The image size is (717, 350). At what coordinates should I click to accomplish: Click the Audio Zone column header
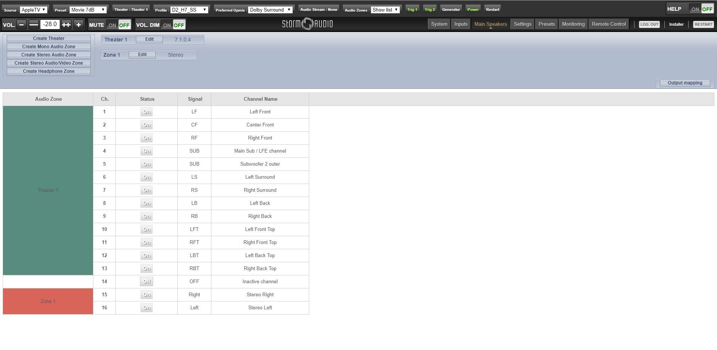click(x=48, y=99)
